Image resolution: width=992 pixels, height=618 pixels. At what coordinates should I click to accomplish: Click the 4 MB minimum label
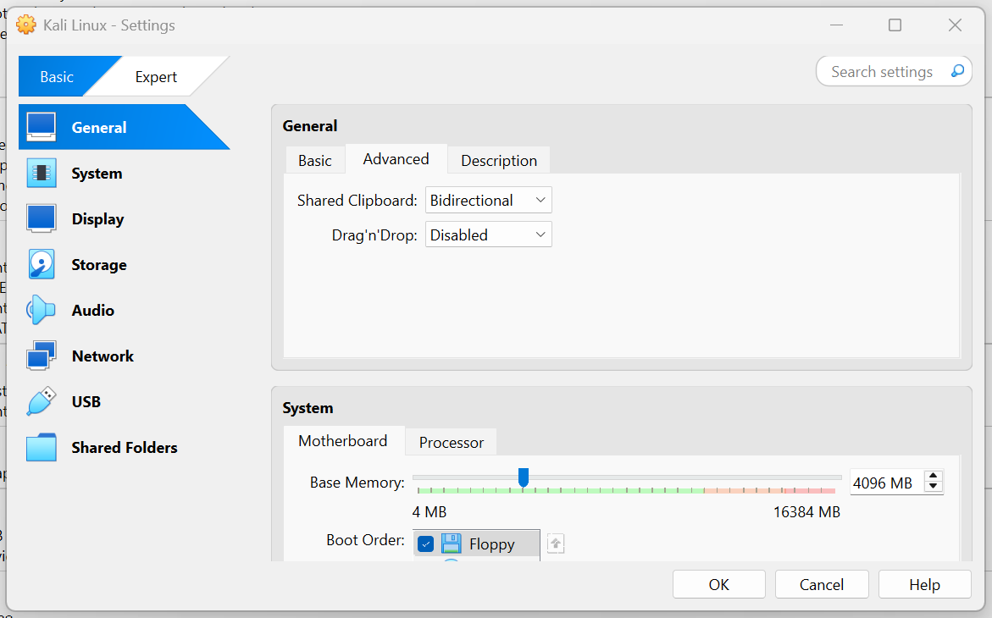pyautogui.click(x=429, y=511)
